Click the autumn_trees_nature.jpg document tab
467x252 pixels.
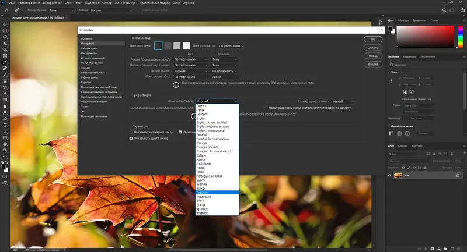coord(38,18)
